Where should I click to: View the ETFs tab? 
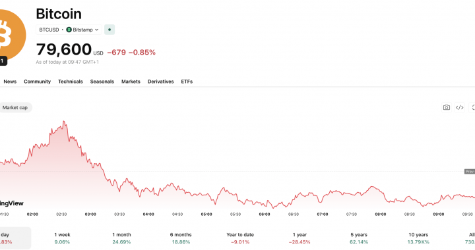(187, 82)
